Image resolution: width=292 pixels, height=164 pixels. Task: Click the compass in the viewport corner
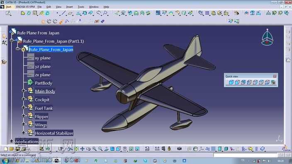(x=268, y=37)
